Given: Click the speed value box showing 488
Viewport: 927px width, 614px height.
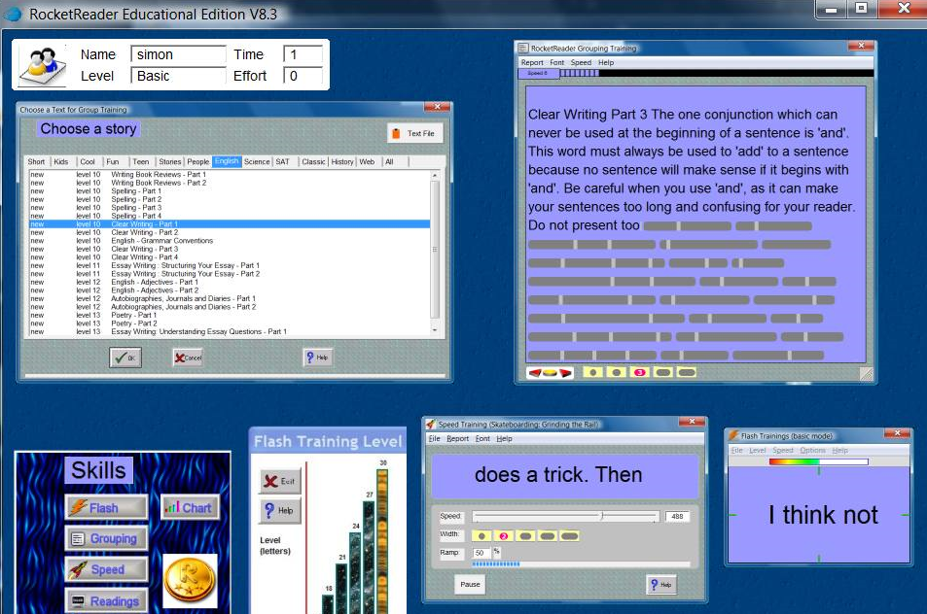Looking at the screenshot, I should [677, 517].
